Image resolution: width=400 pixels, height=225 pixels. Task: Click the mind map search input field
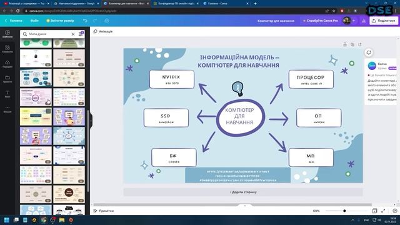pyautogui.click(x=49, y=34)
